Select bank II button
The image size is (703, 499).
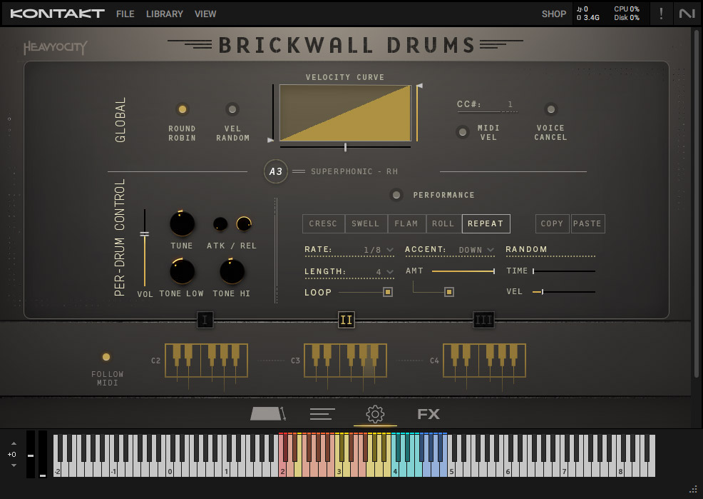coord(346,320)
